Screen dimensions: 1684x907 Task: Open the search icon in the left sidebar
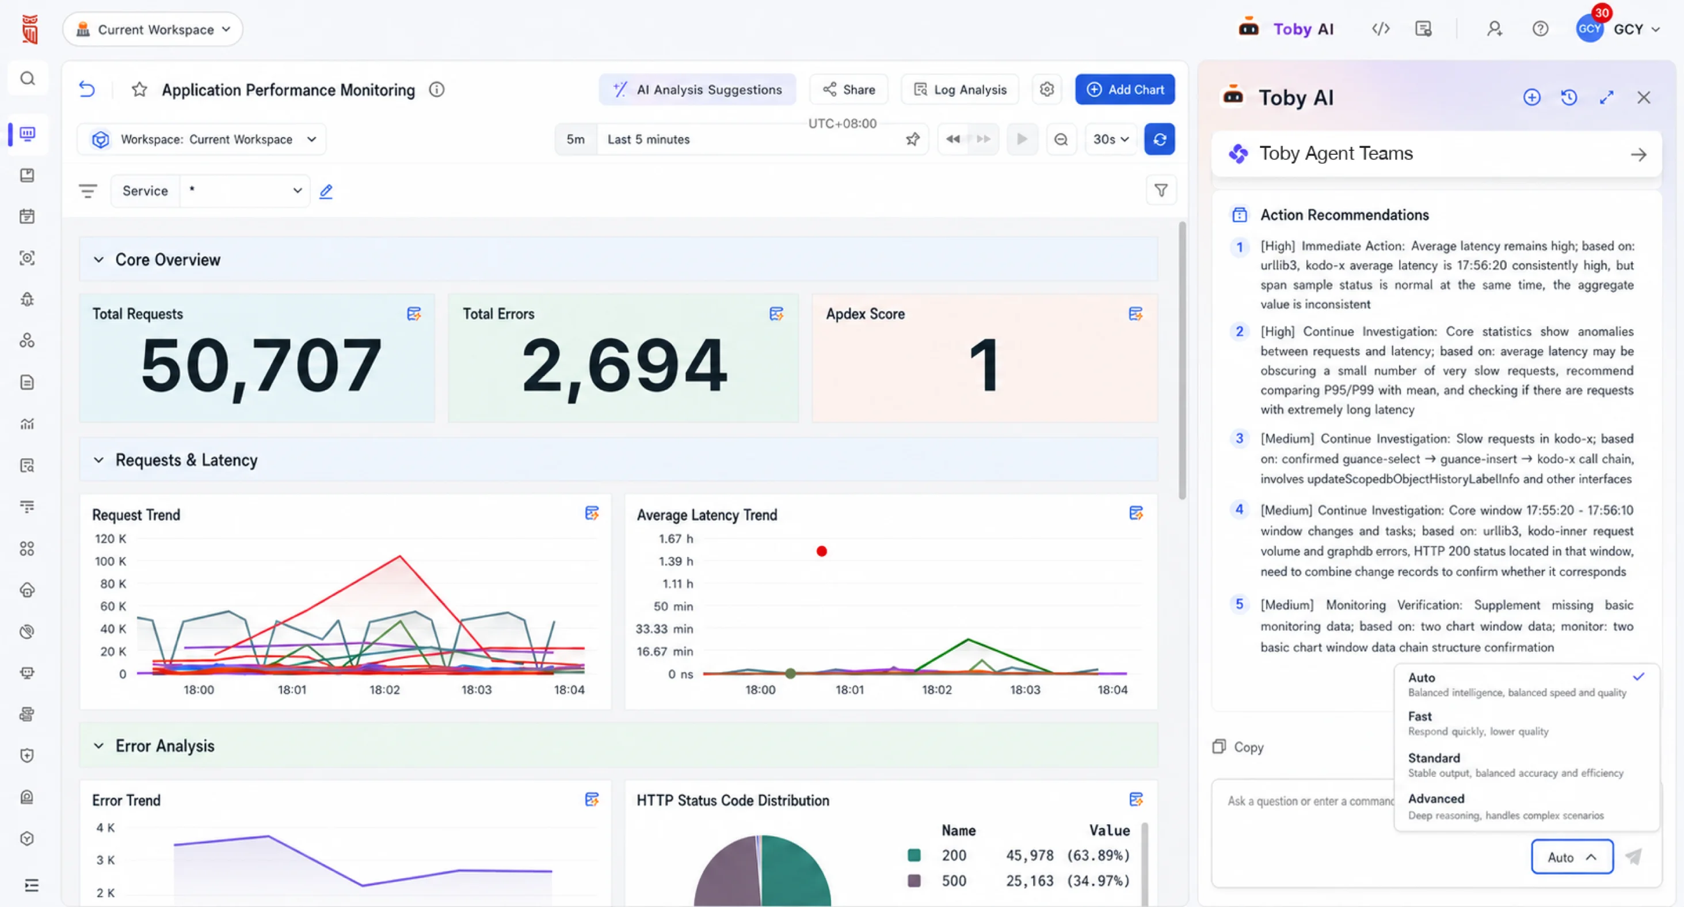(28, 78)
